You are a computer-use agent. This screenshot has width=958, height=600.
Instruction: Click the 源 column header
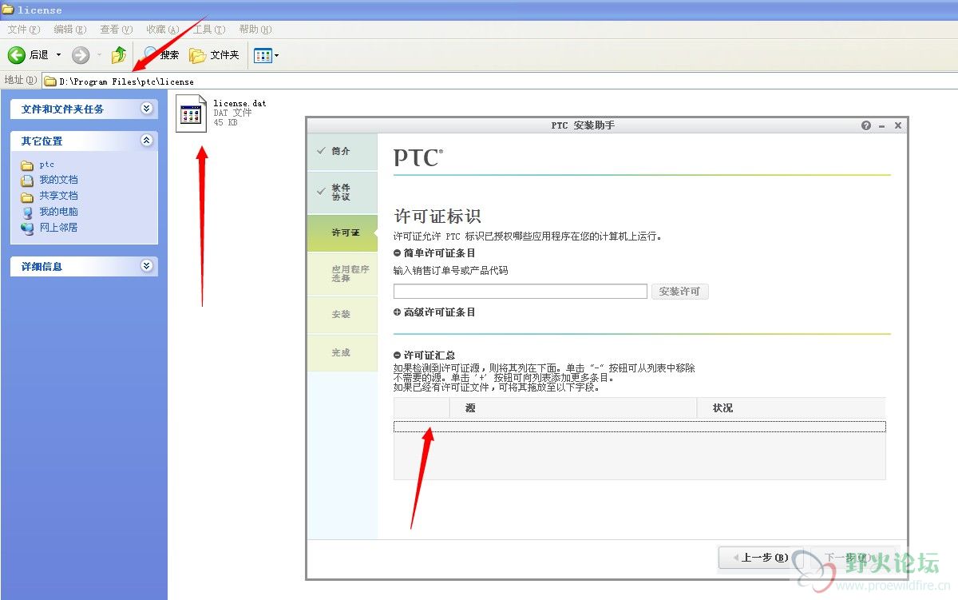[573, 407]
